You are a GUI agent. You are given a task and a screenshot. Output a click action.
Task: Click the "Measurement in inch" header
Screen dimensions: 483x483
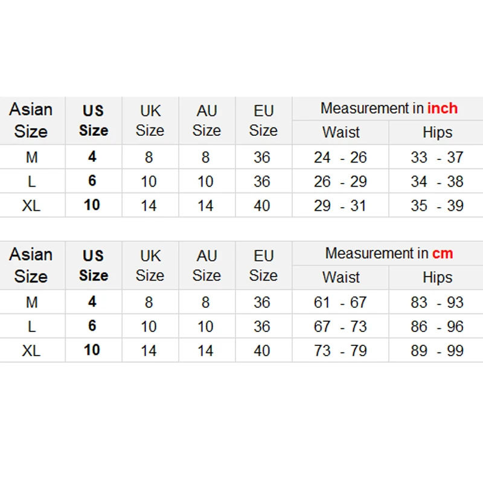click(388, 109)
